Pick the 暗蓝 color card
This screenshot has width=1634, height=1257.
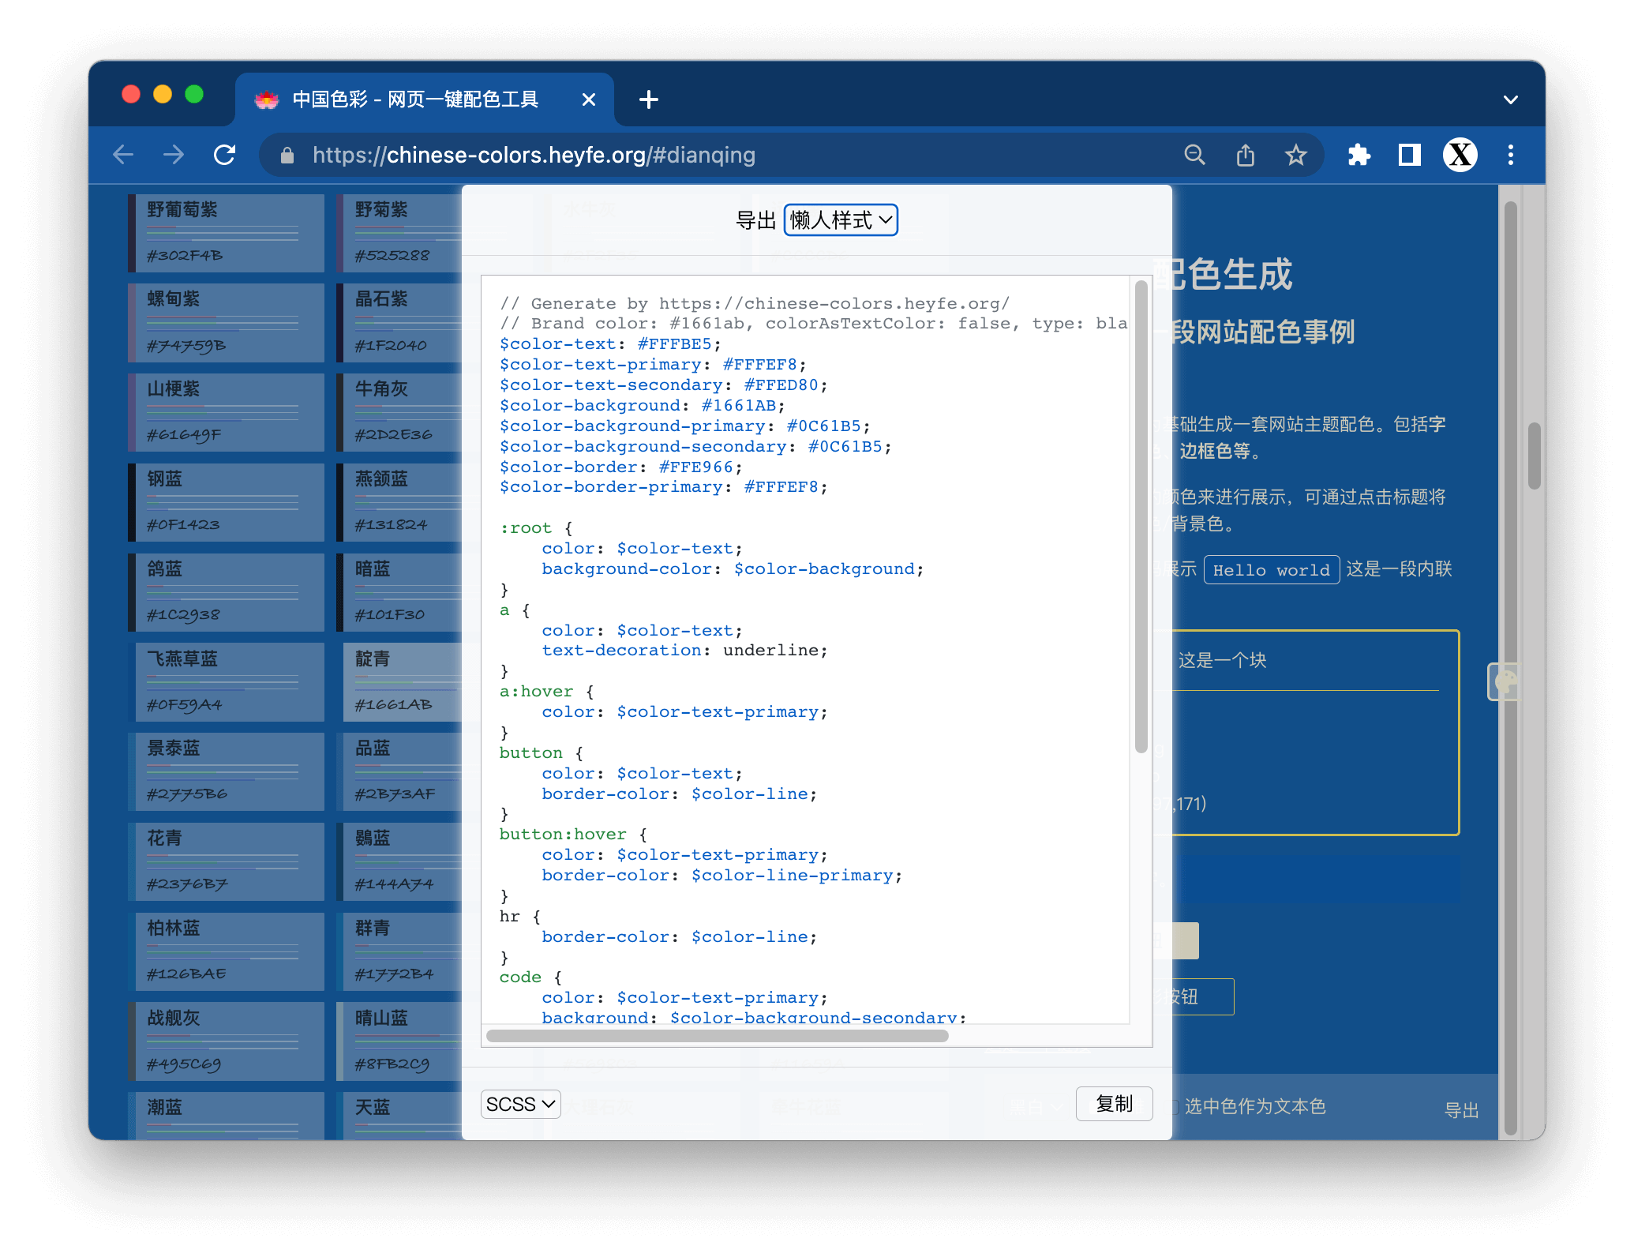coord(400,593)
